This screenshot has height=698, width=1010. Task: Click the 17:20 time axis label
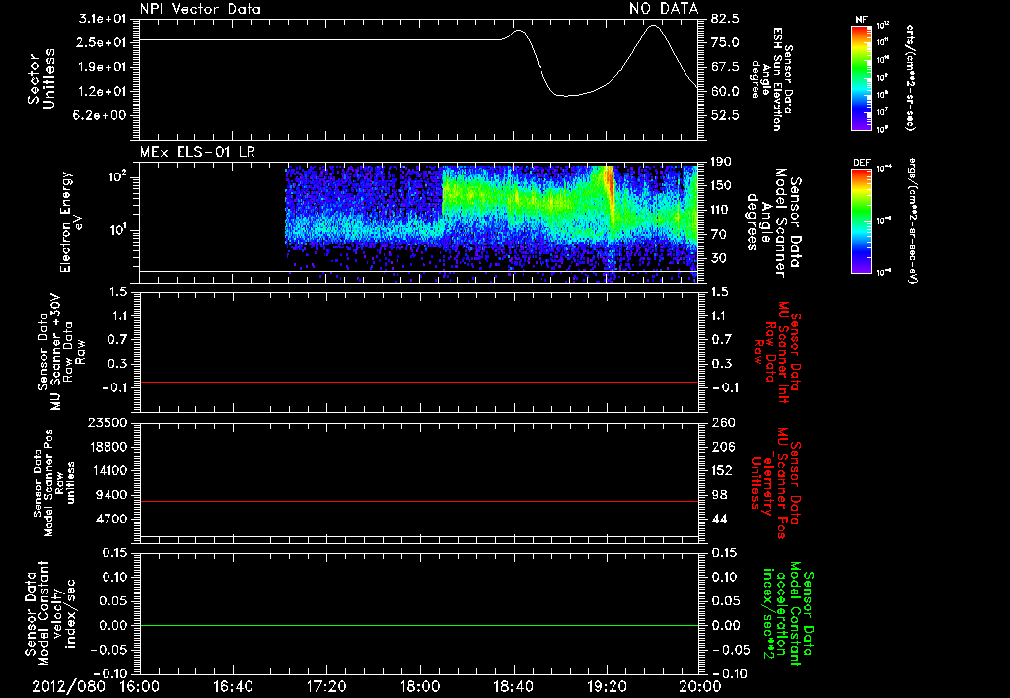[326, 686]
